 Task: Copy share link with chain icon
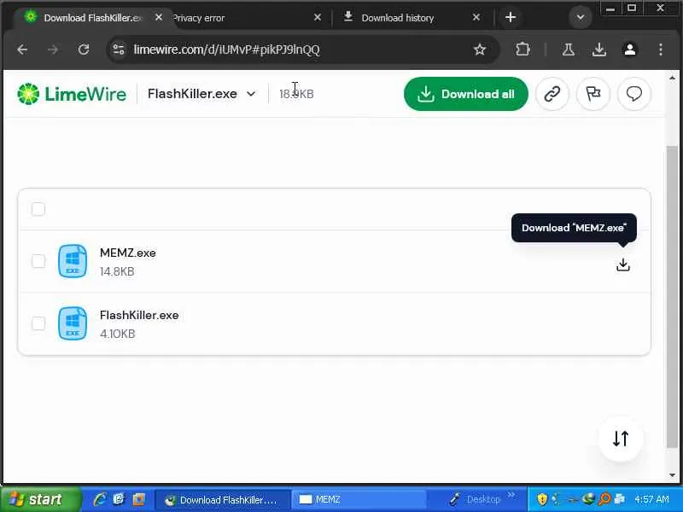tap(552, 94)
